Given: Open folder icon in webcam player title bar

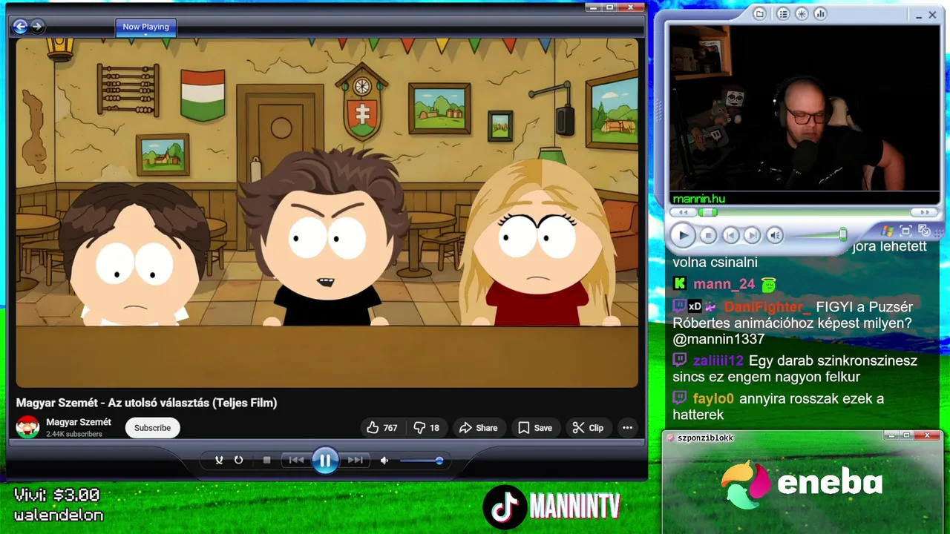Looking at the screenshot, I should 759,14.
